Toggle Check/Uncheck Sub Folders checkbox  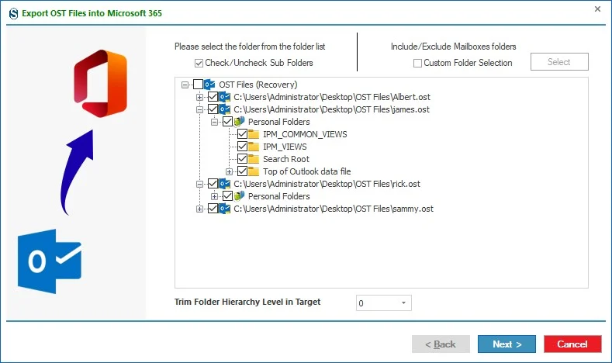[x=199, y=63]
